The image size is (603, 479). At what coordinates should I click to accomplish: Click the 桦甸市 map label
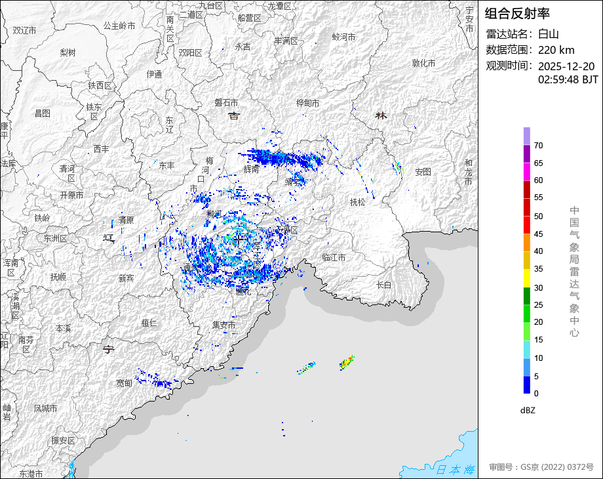point(307,104)
